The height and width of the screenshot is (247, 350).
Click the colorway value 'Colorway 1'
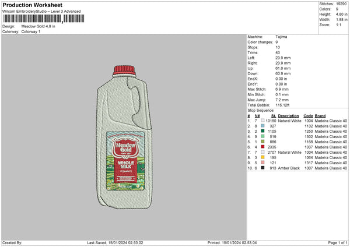tap(31, 31)
